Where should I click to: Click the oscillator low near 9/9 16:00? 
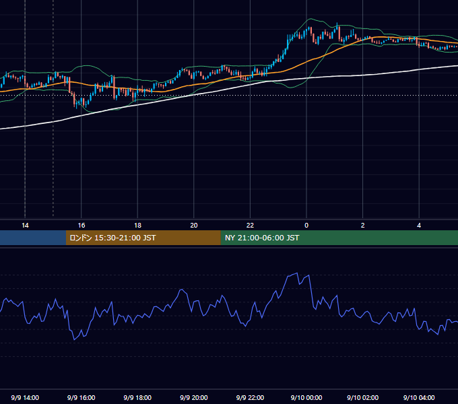74,339
